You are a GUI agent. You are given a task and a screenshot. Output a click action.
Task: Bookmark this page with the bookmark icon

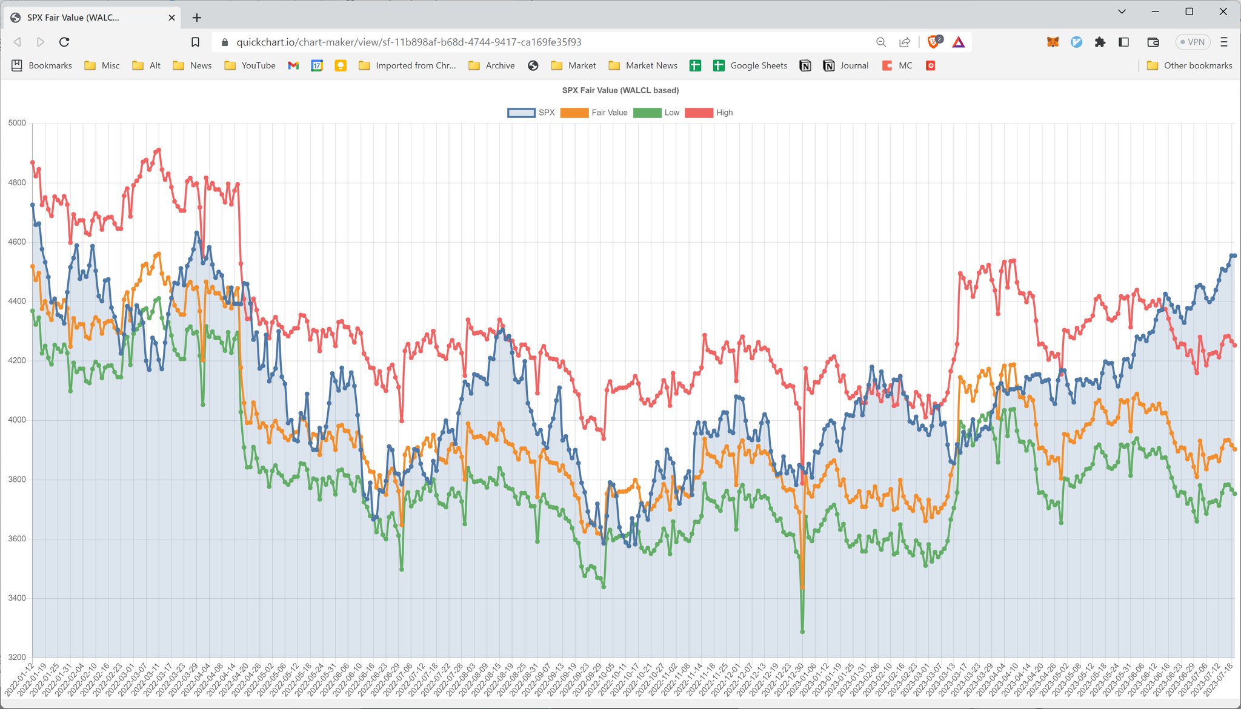coord(195,42)
